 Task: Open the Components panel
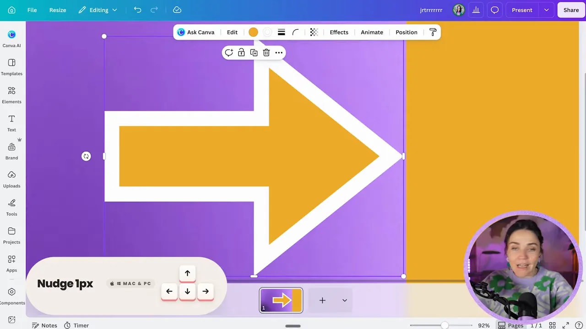coord(12,296)
